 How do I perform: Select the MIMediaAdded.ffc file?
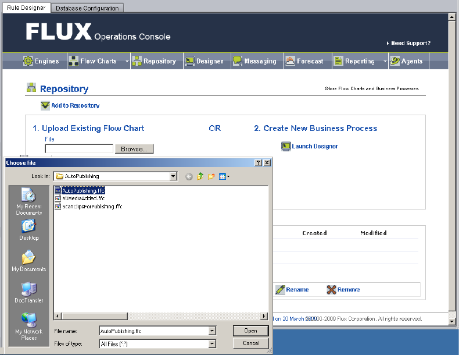80,198
